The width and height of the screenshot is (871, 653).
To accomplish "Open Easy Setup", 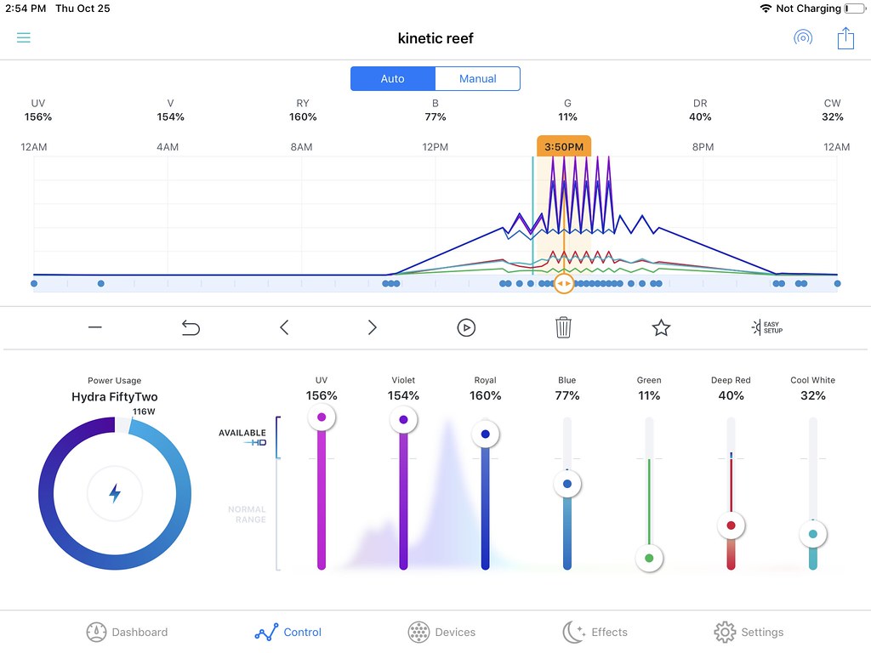I will tap(766, 327).
